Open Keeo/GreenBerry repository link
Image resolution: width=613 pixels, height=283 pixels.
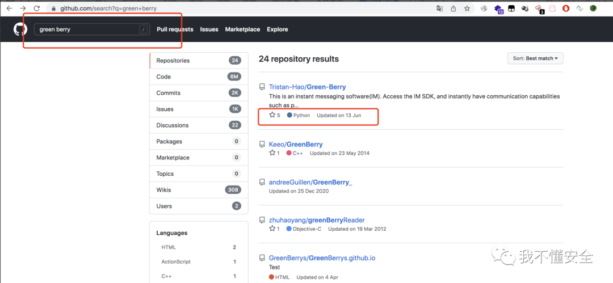click(296, 144)
